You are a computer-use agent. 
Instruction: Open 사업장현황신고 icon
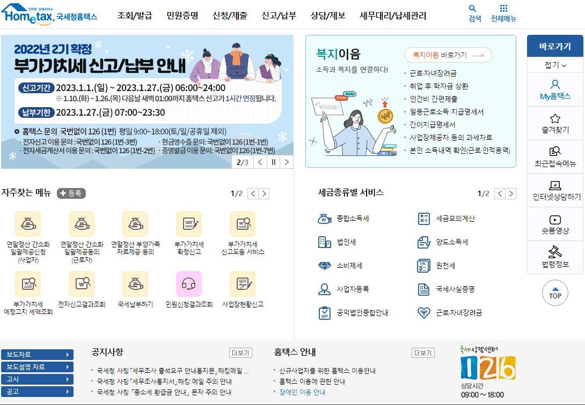pyautogui.click(x=243, y=284)
